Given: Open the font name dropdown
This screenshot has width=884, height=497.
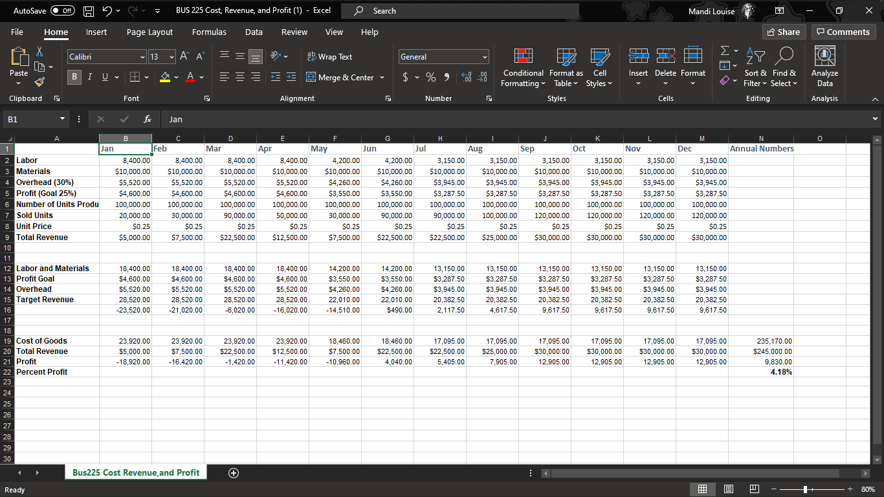Looking at the screenshot, I should [142, 57].
